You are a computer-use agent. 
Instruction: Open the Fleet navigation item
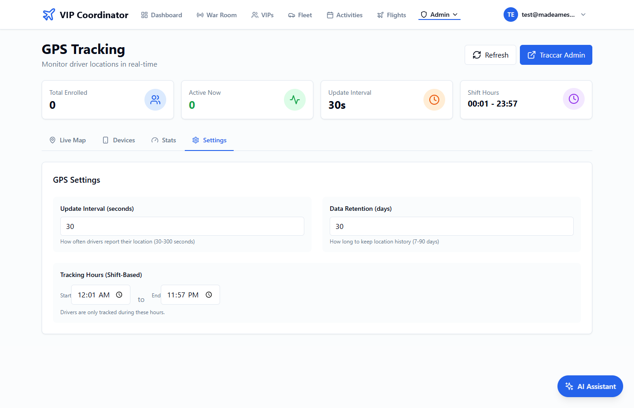pyautogui.click(x=300, y=15)
